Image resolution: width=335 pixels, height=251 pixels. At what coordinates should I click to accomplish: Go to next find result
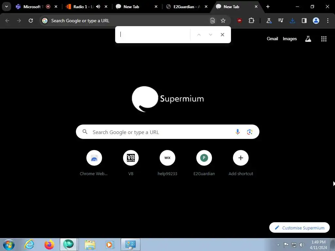210,35
